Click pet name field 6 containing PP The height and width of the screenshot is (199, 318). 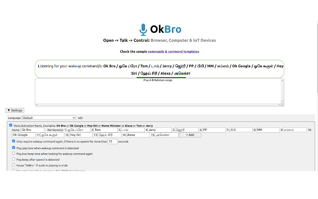click(x=214, y=130)
